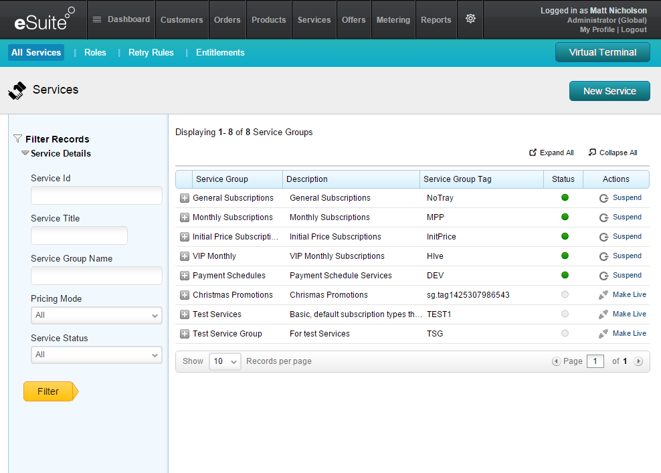Screen dimensions: 661x473
Task: Click suspend icon for General Subscriptions
Action: coord(603,198)
